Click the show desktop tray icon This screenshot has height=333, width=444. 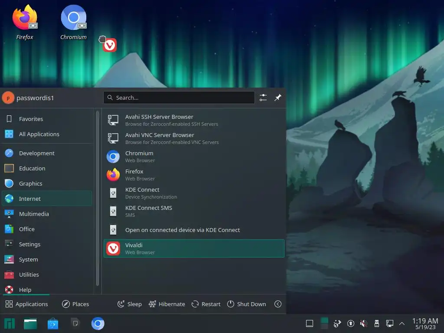tap(310, 323)
